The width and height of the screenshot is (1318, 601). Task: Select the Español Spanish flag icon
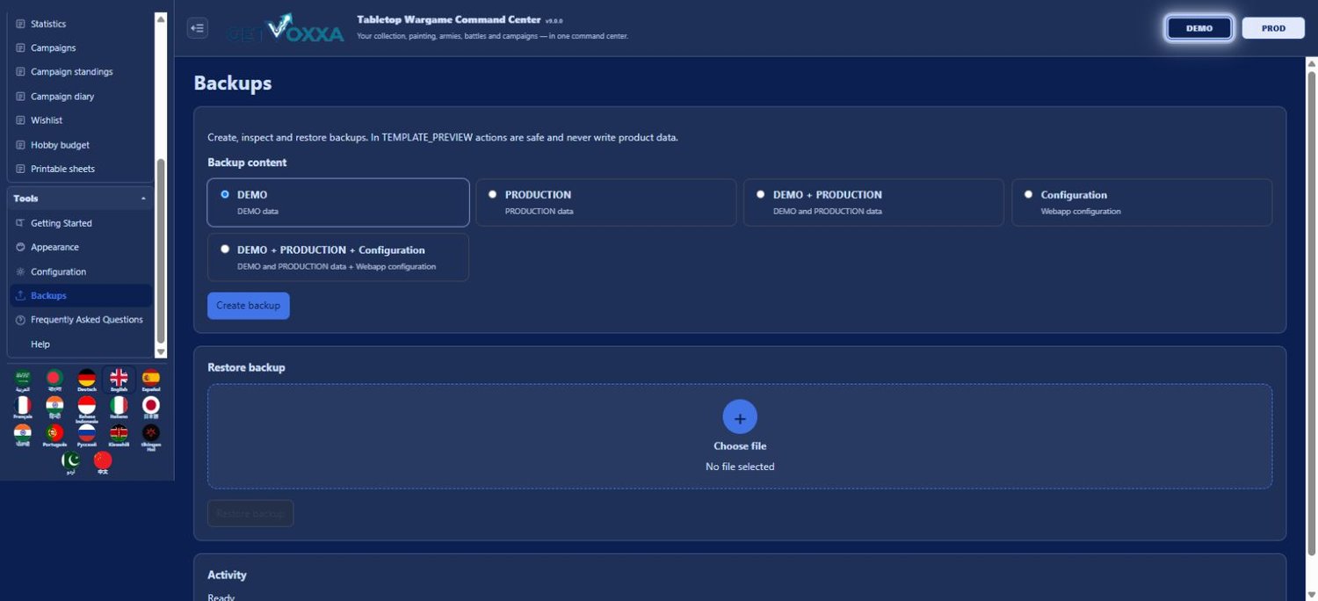(151, 380)
